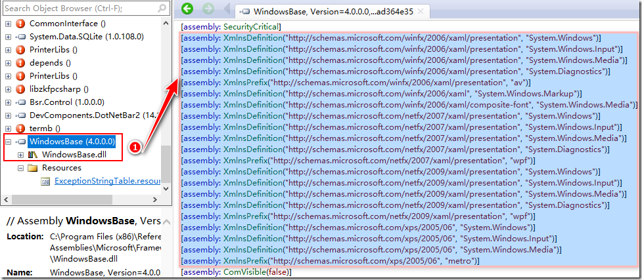Select the WindowsBase, Version=4.0.0.0 tab
The image size is (642, 280).
pyautogui.click(x=333, y=11)
